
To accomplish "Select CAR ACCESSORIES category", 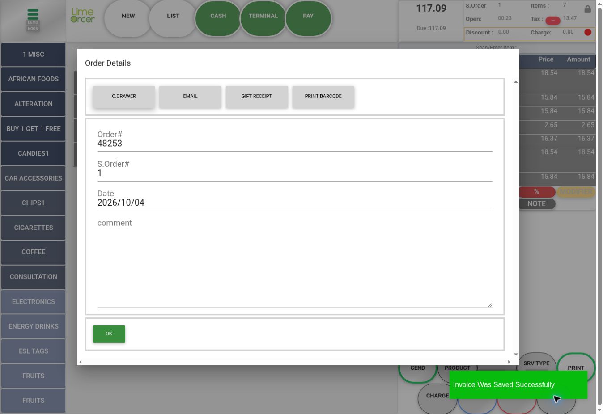I will (x=34, y=178).
